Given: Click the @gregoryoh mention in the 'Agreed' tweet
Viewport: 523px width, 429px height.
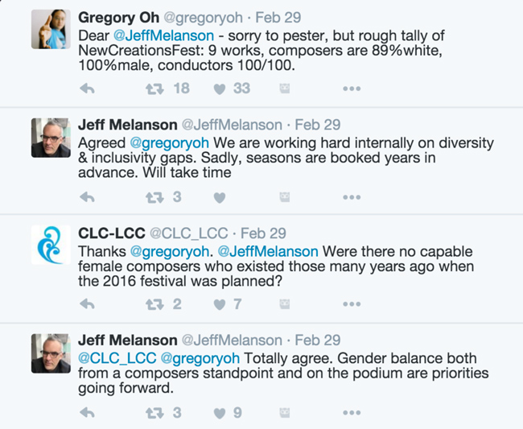Looking at the screenshot, I should [x=164, y=143].
